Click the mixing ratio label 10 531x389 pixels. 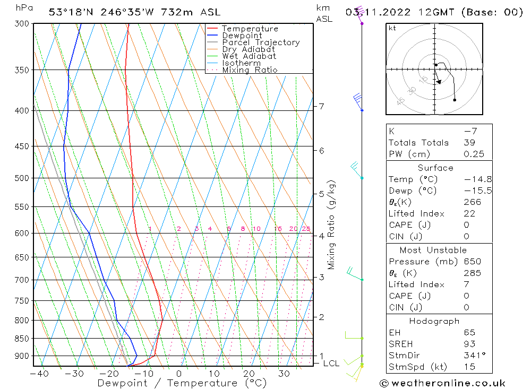pyautogui.click(x=256, y=229)
